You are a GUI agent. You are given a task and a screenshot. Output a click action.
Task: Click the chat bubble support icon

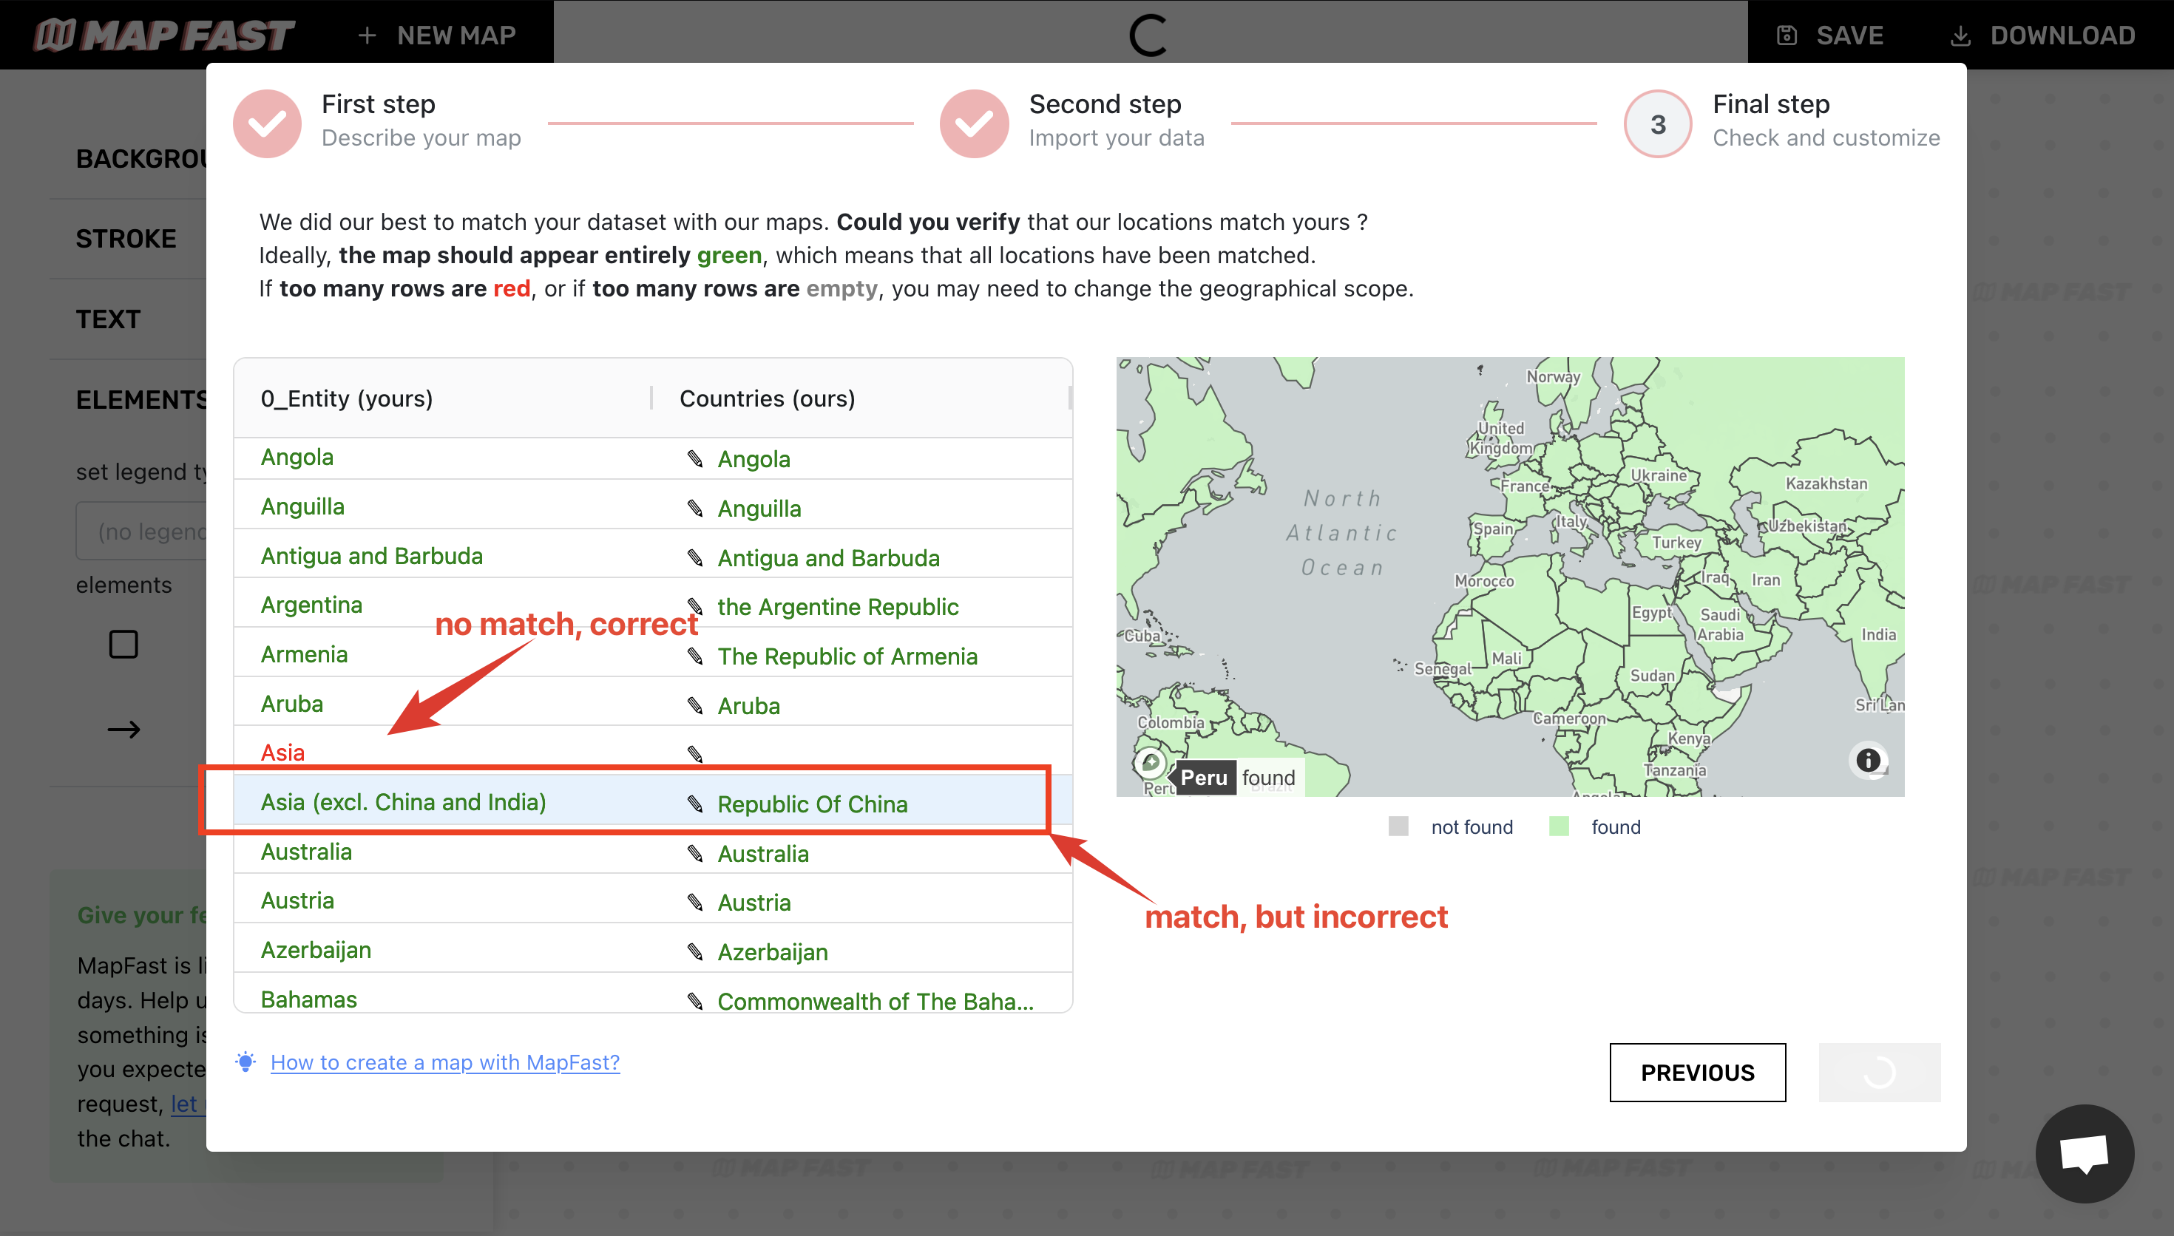pos(2085,1152)
